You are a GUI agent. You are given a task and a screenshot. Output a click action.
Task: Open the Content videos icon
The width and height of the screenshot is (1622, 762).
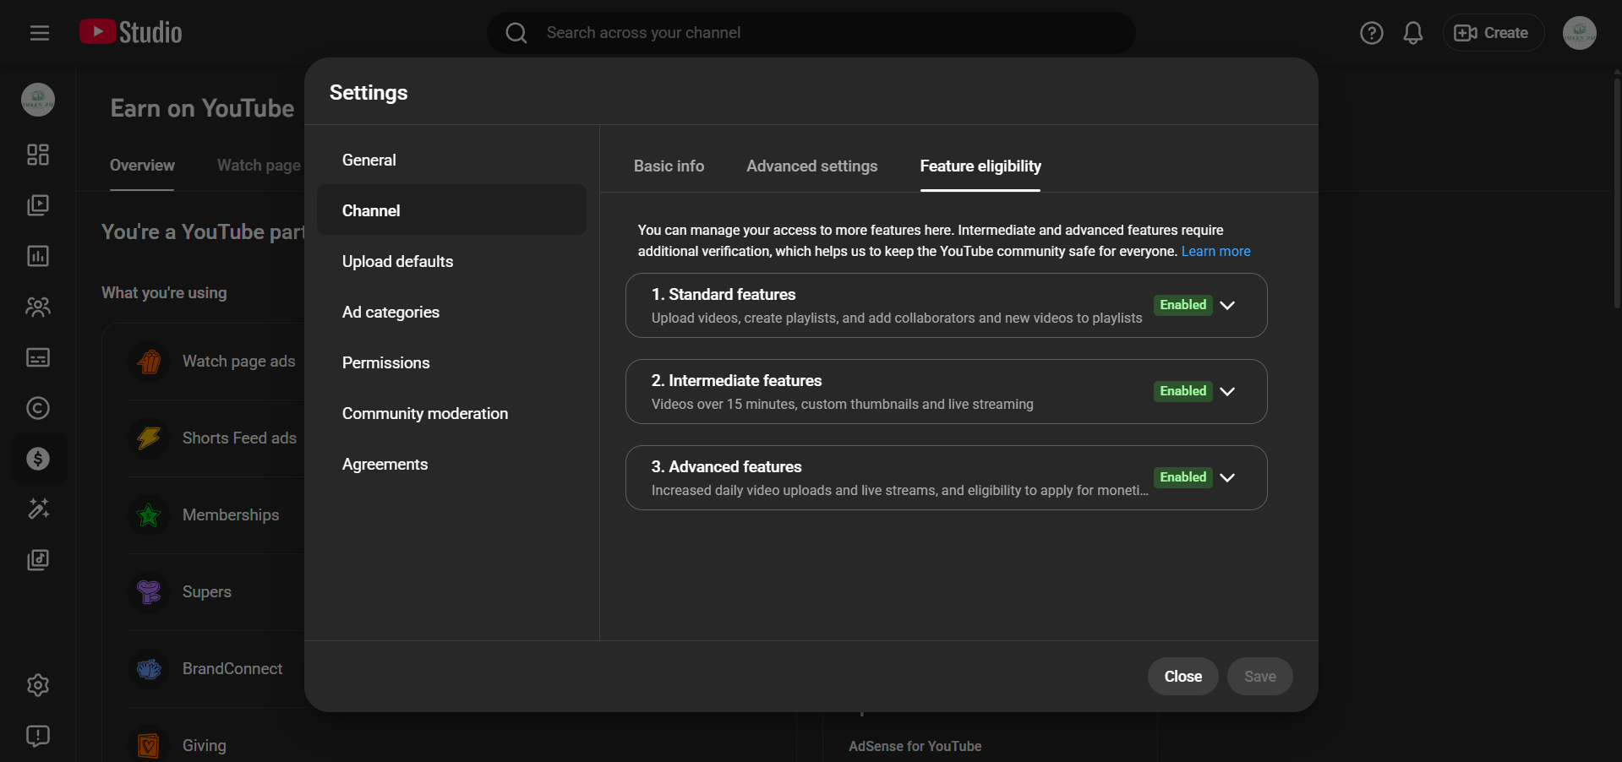coord(38,205)
